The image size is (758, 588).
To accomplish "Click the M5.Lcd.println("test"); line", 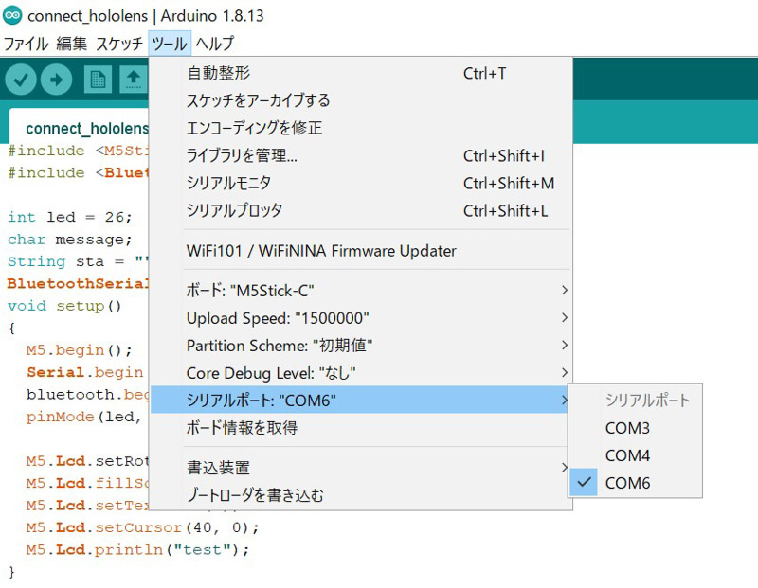I will pos(137,550).
